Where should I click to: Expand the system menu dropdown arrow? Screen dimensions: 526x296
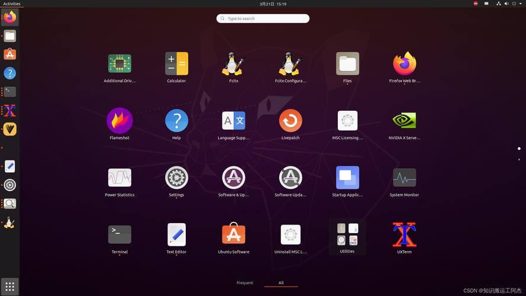[520, 4]
